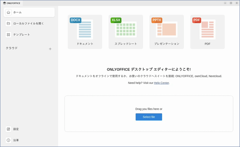
Task: Click the ONLYOFFICE logo tab
Action: click(x=12, y=3)
